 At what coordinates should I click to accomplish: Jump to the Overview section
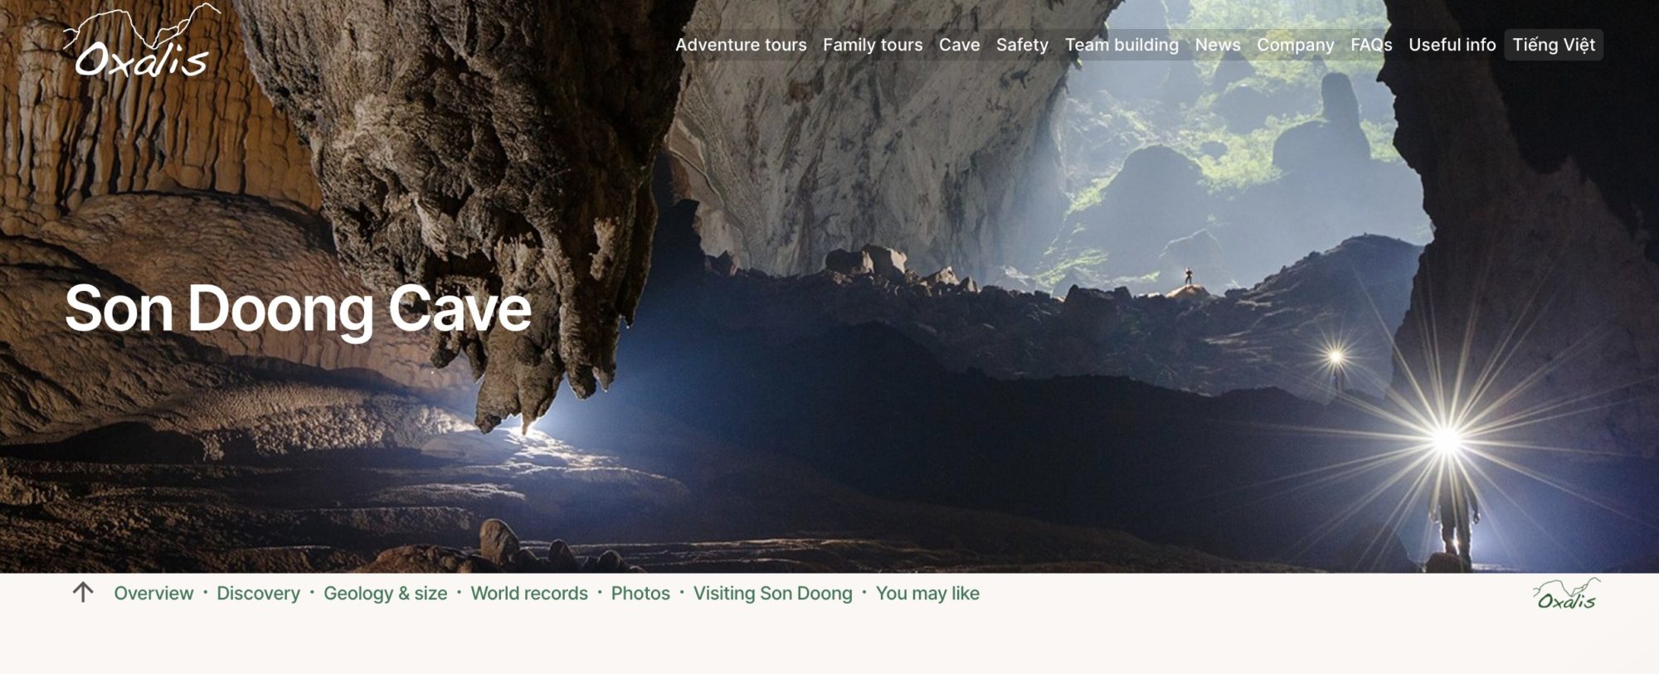tap(153, 594)
